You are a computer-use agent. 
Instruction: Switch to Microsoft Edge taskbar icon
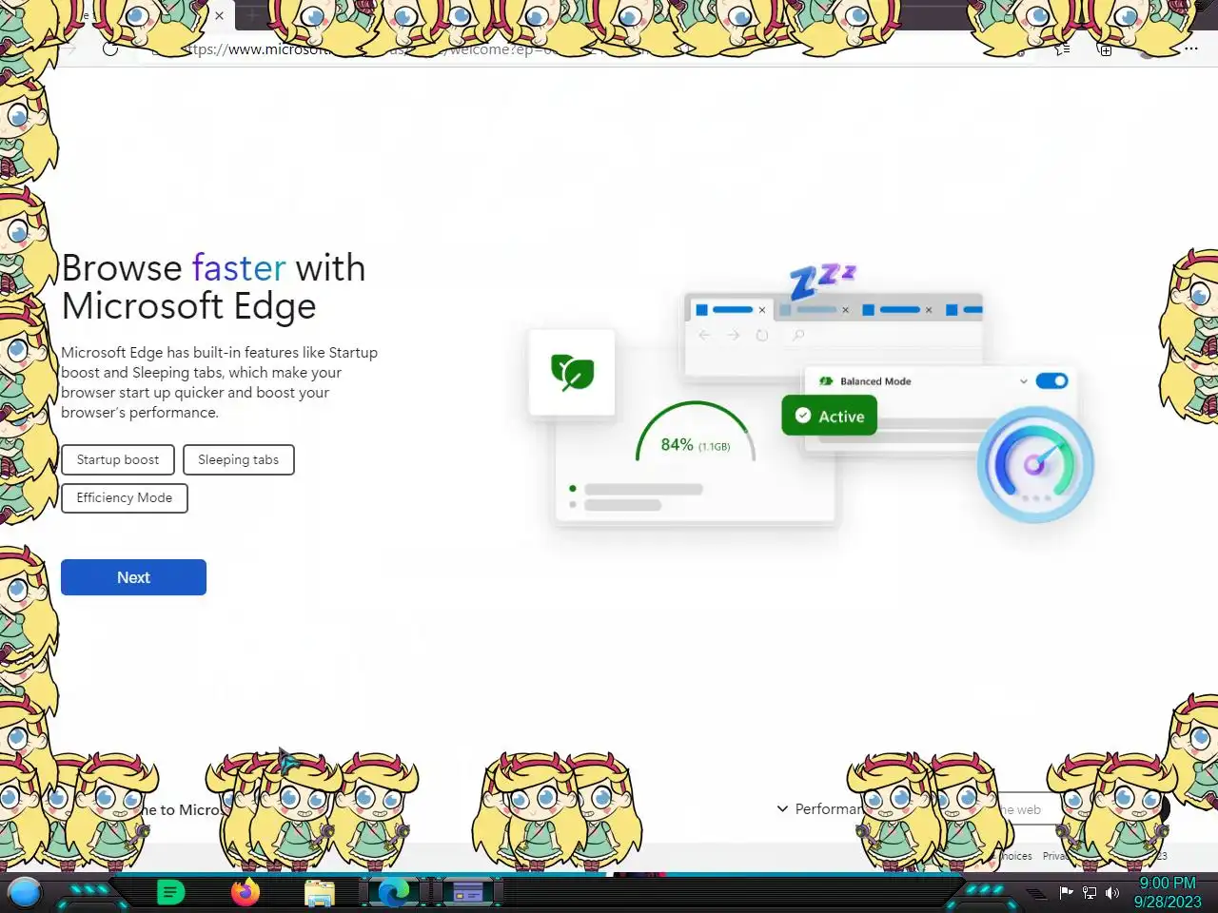[393, 892]
